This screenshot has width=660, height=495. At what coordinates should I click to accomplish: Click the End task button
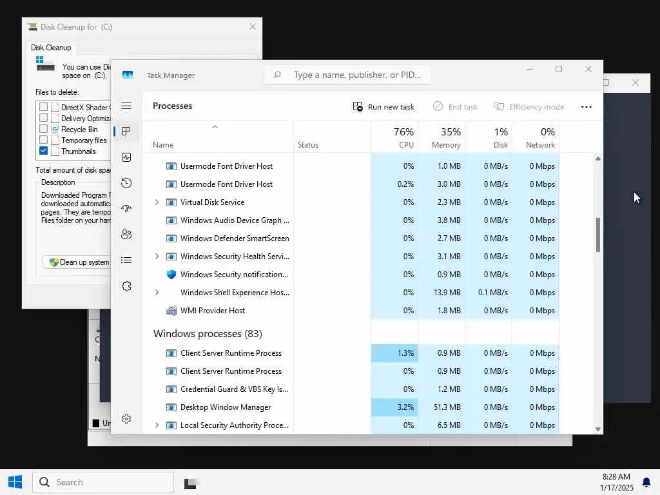[456, 107]
